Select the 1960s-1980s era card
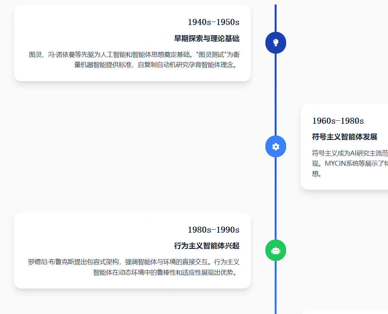 (x=344, y=146)
